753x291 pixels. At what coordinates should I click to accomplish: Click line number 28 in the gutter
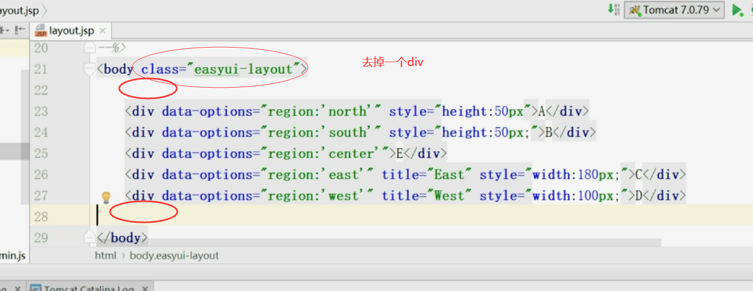(x=41, y=217)
